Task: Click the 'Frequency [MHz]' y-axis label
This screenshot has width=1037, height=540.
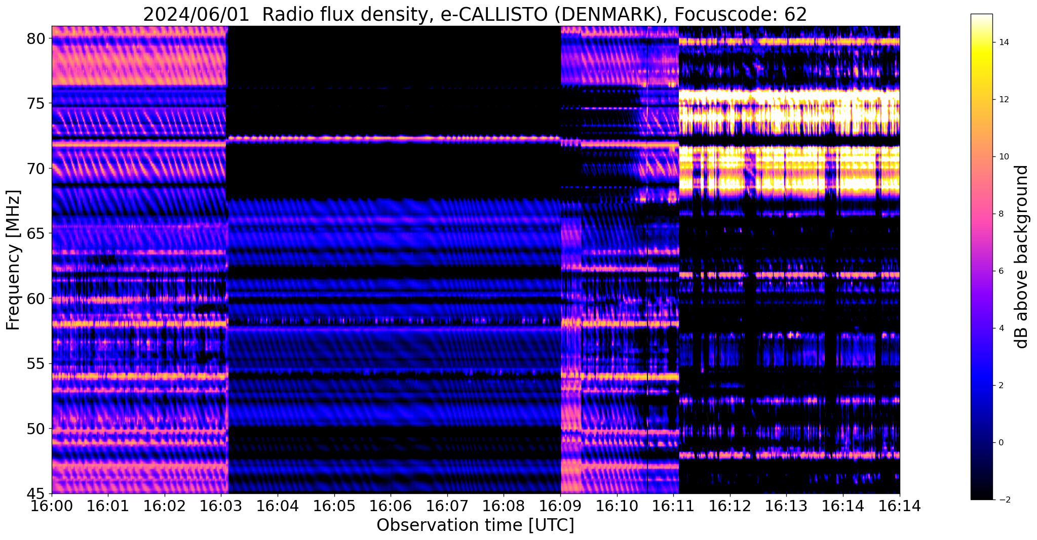Action: point(14,260)
